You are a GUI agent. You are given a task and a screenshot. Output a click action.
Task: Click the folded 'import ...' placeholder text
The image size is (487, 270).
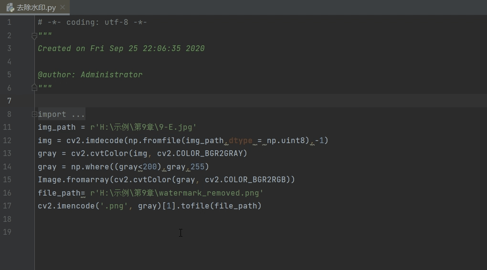pyautogui.click(x=61, y=114)
